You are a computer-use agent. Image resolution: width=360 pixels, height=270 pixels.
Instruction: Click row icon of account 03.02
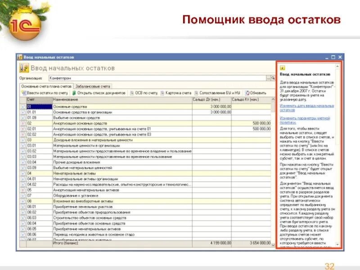tap(23, 151)
